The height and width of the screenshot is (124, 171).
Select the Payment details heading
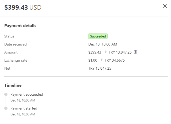coord(20,26)
